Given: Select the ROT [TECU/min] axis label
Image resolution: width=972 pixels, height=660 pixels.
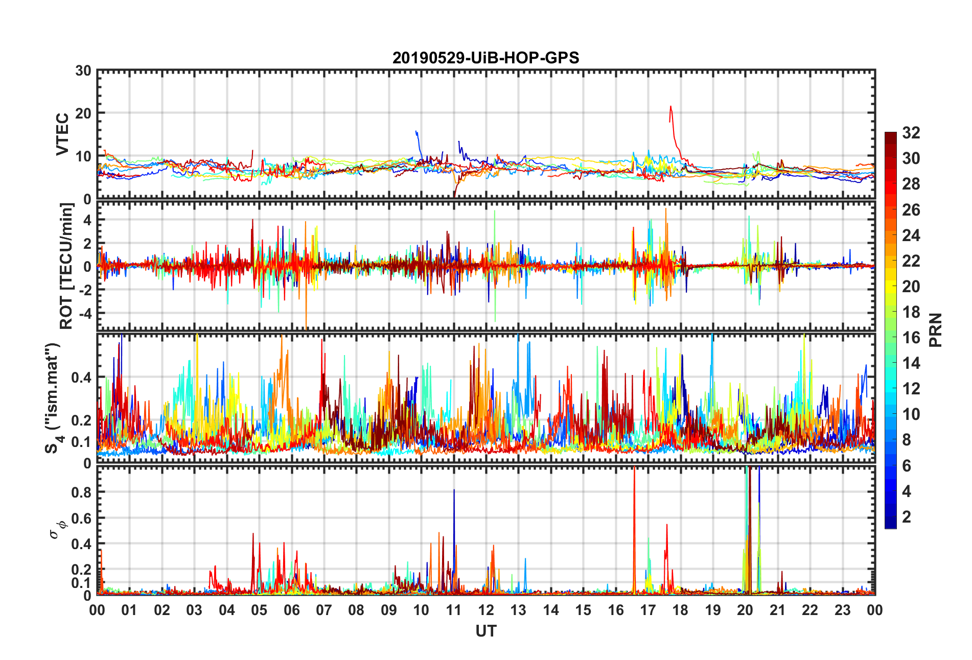Looking at the screenshot, I should click(66, 266).
